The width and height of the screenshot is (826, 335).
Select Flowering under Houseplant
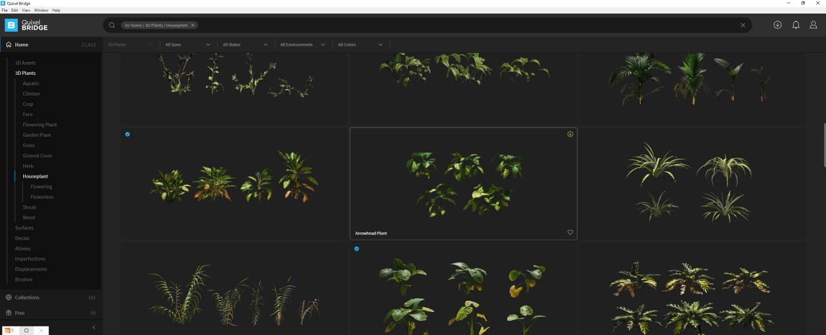(41, 187)
